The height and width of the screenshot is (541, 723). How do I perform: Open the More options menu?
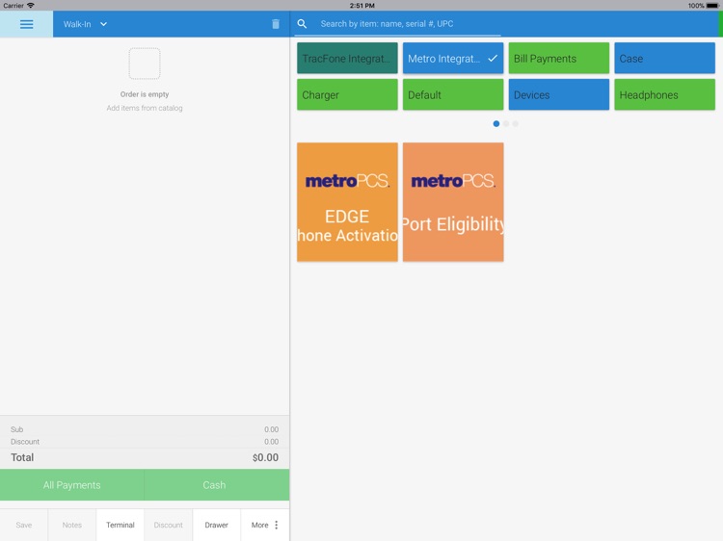pos(265,525)
